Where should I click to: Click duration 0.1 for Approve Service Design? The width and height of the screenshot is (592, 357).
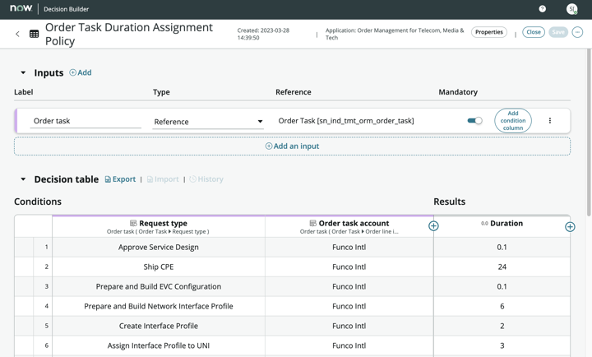(502, 247)
